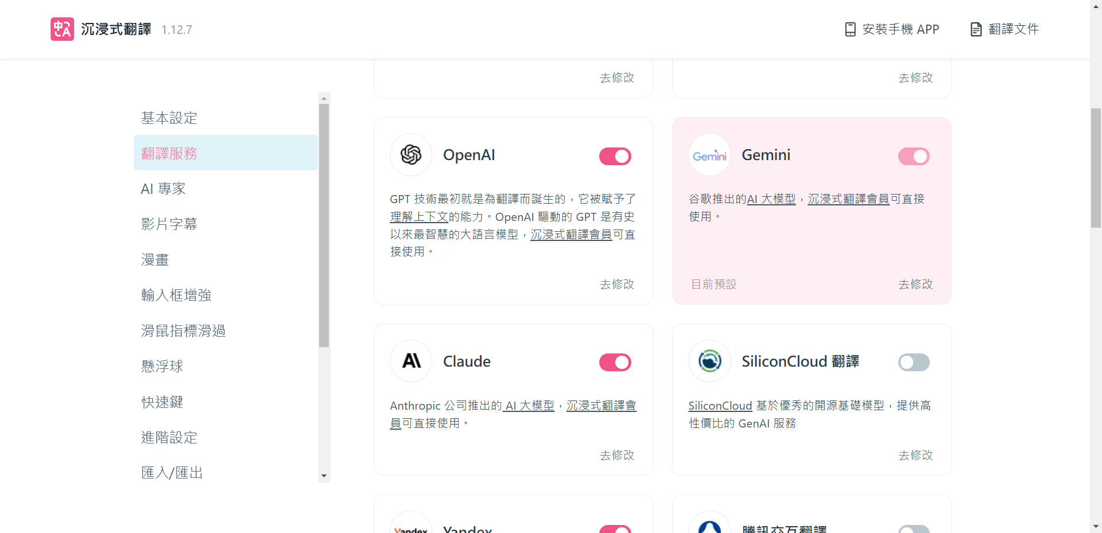
Task: Click 去修改 on the Gemini card
Action: [x=915, y=284]
